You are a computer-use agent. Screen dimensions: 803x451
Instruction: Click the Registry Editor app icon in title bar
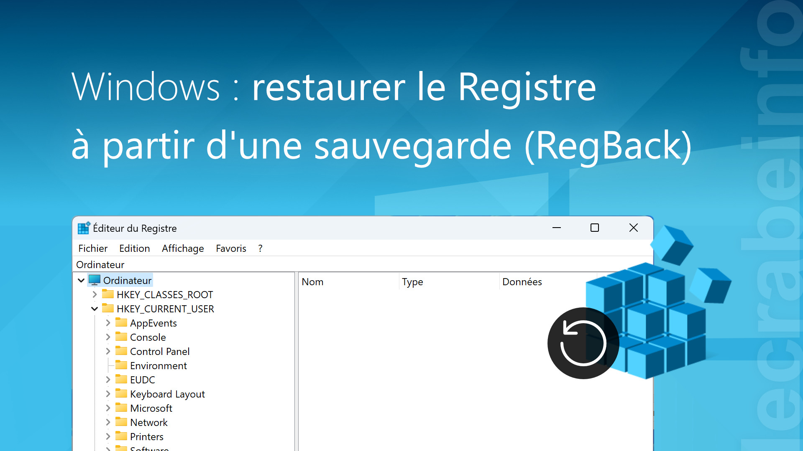(84, 228)
